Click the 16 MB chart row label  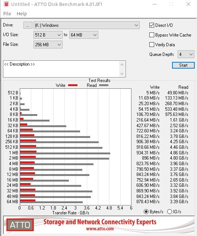point(12,180)
